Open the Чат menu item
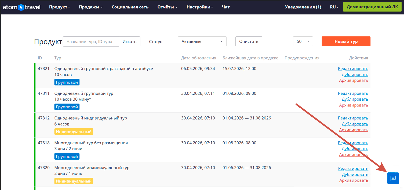This screenshot has width=404, height=190. (226, 7)
